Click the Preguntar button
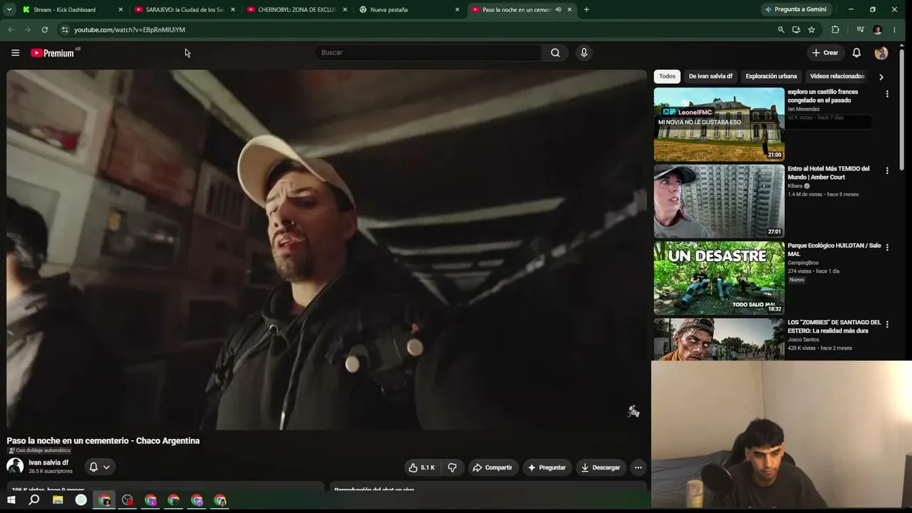Screen dimensions: 912x513 [x=546, y=467]
